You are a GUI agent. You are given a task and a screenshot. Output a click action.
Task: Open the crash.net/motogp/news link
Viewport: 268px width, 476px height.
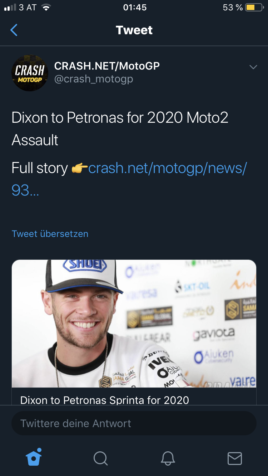(x=167, y=168)
